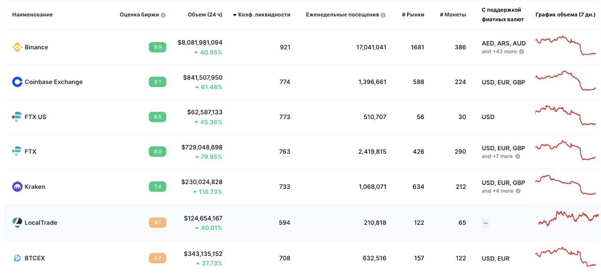Click info icon next to Оценка биржи
The width and height of the screenshot is (601, 275).
click(163, 15)
